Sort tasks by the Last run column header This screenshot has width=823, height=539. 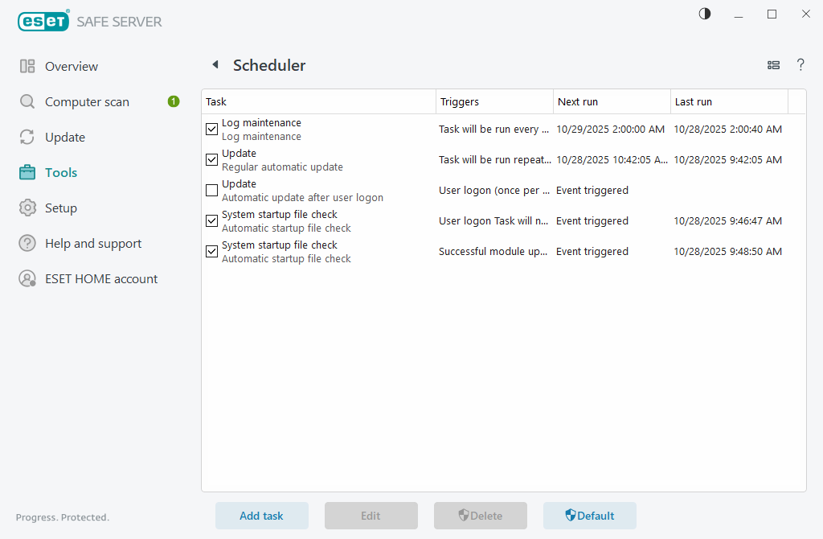[693, 101]
